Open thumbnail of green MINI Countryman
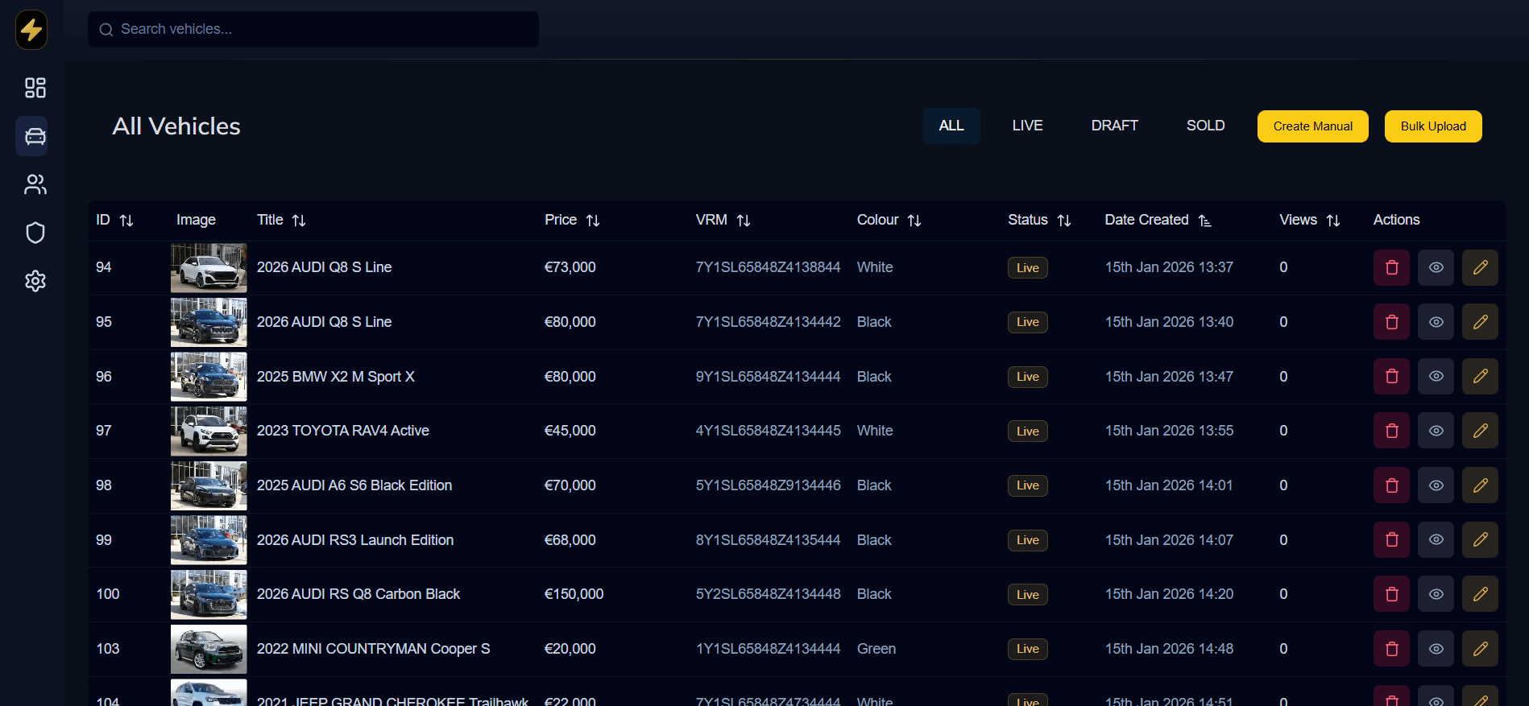 click(209, 649)
